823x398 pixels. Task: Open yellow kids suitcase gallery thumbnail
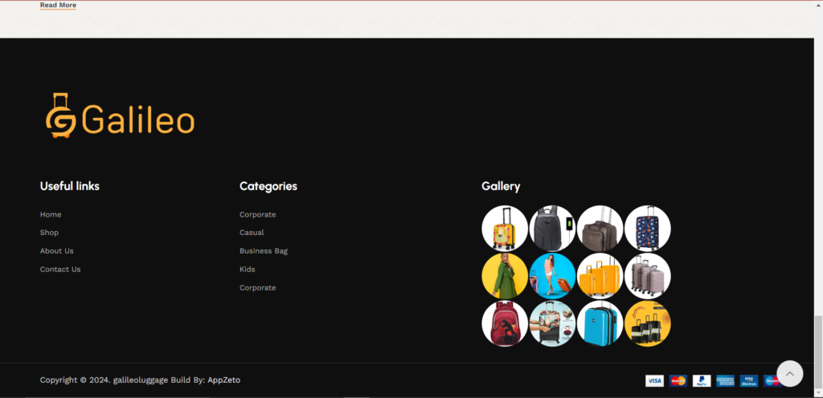click(505, 229)
